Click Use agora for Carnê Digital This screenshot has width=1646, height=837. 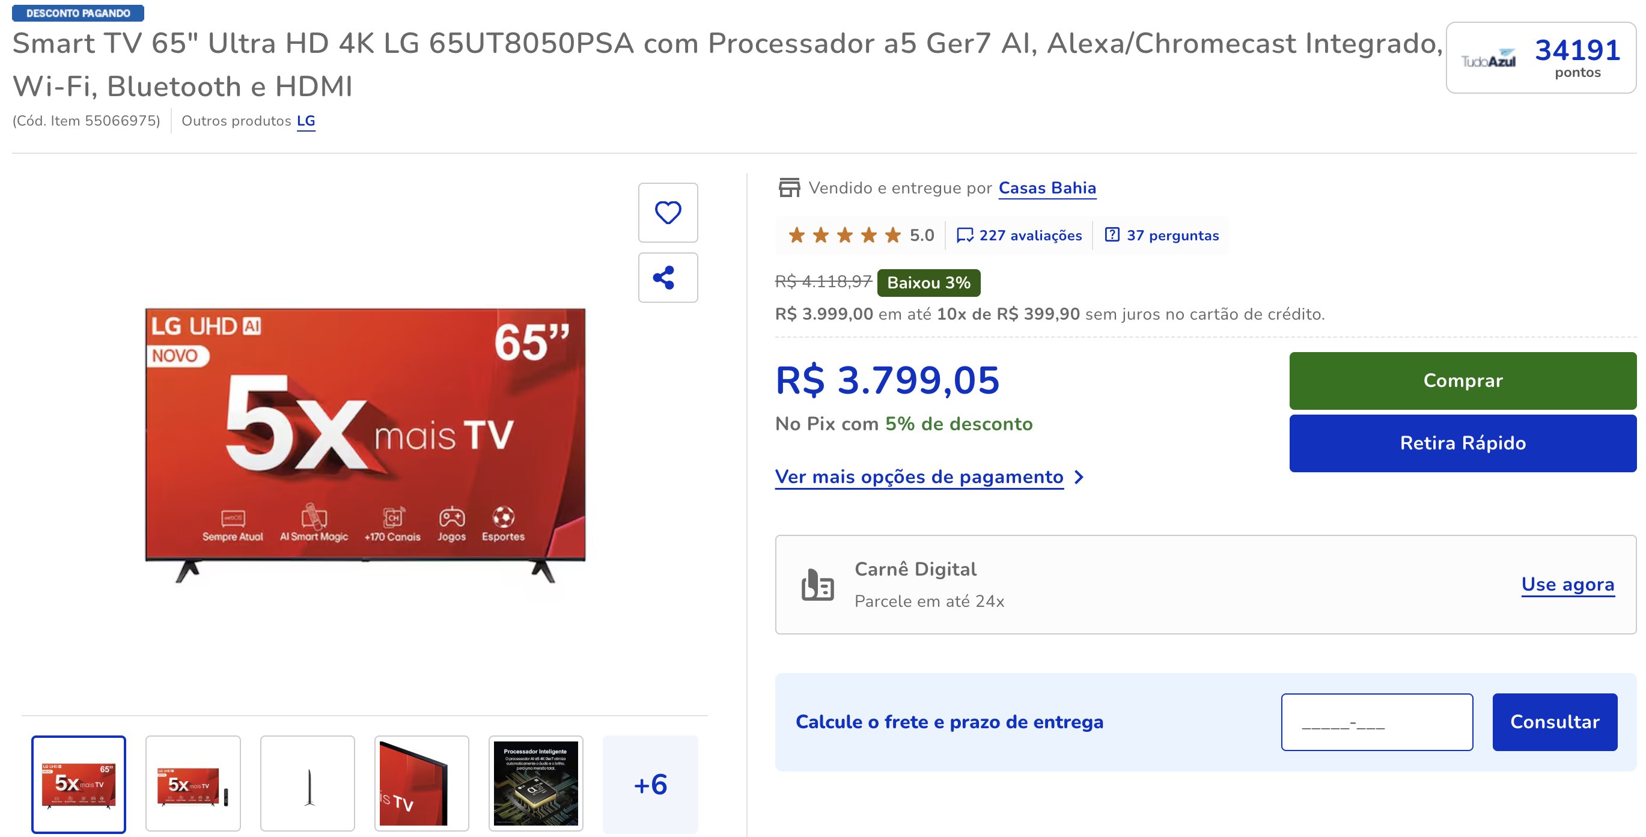tap(1568, 585)
